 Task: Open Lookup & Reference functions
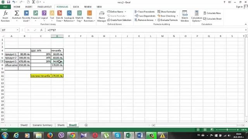coord(69,16)
